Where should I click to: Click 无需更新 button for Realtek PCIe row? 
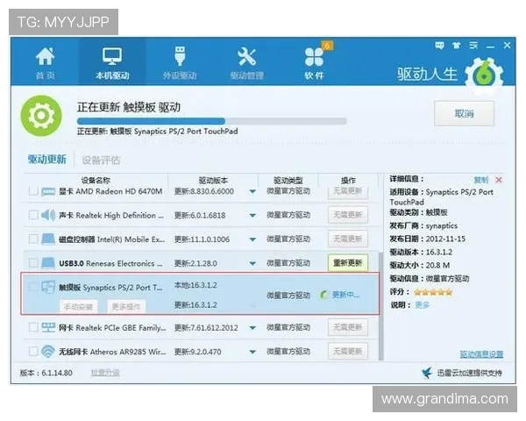(x=348, y=327)
